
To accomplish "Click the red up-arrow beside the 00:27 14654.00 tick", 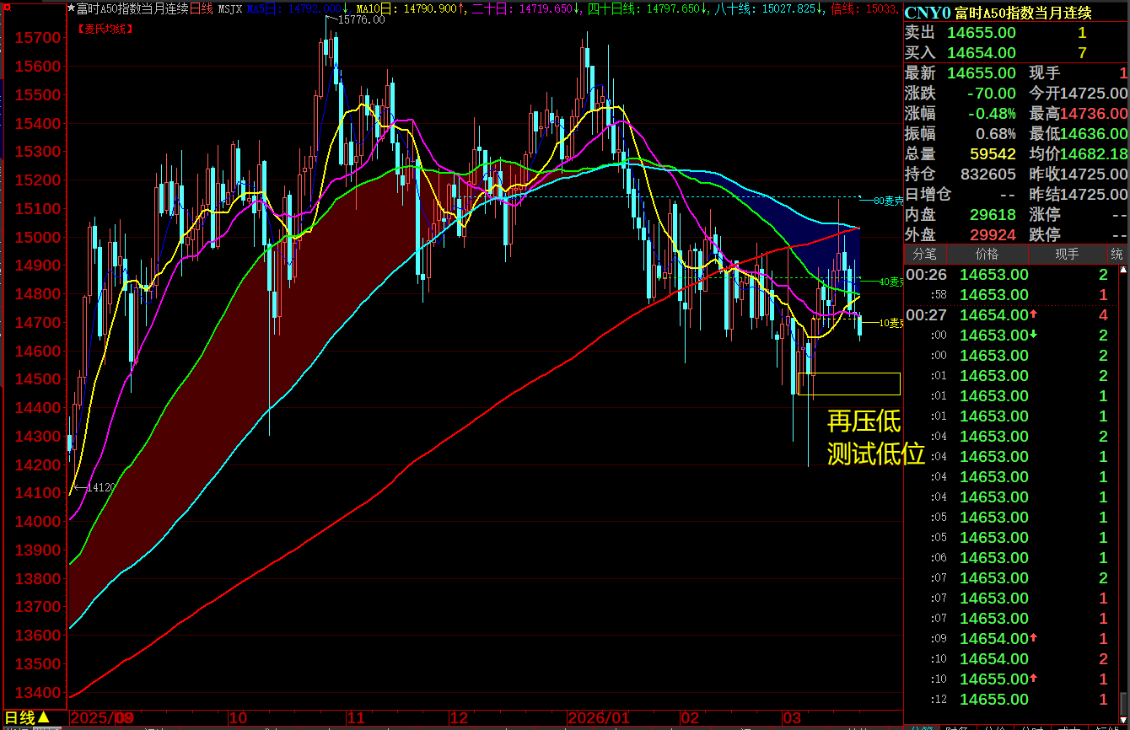I will (x=1034, y=315).
